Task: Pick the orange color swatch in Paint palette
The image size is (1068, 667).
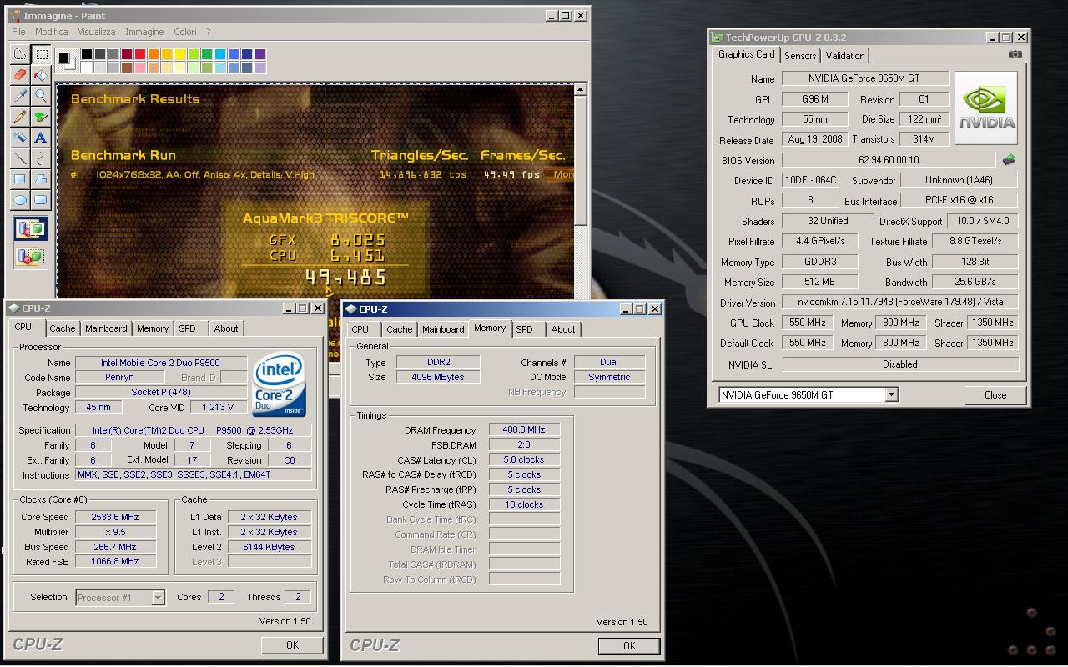Action: click(154, 54)
